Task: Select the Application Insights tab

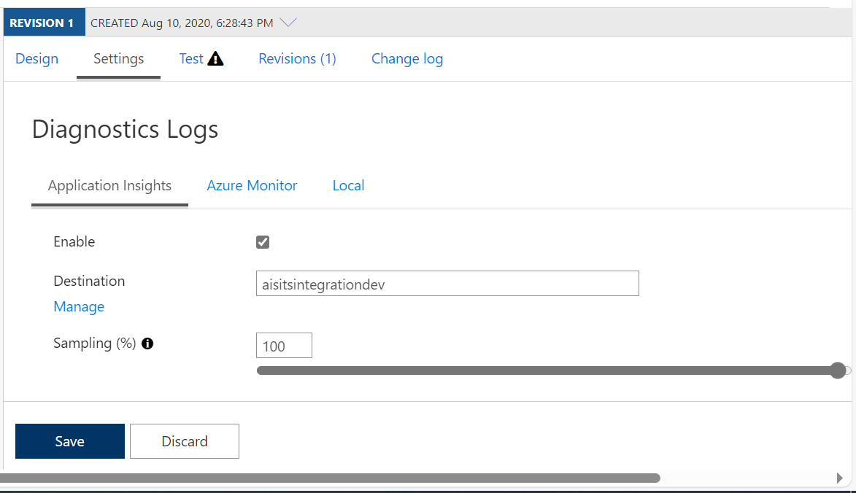Action: pyautogui.click(x=109, y=185)
